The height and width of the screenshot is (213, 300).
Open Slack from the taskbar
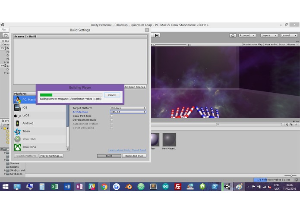coord(92,186)
